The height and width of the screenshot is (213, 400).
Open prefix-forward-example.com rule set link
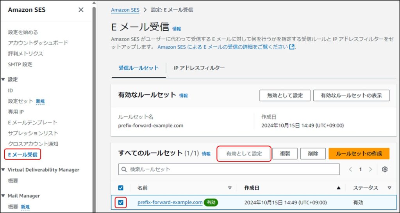tap(170, 202)
